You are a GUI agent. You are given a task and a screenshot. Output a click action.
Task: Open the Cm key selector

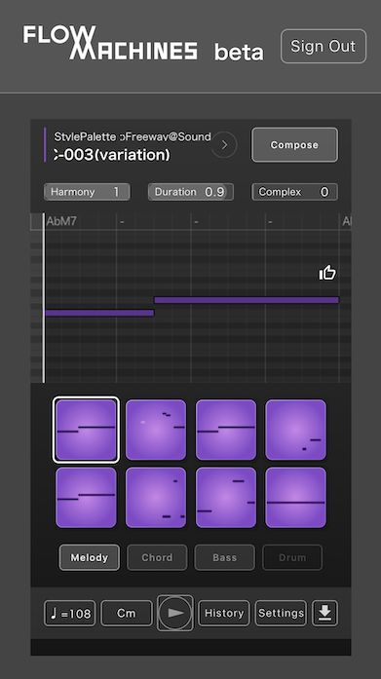127,613
